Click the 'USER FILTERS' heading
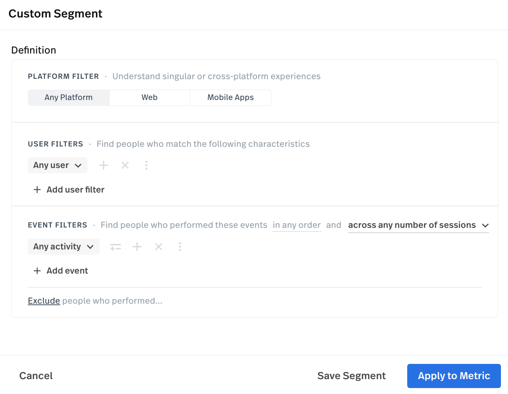508x394 pixels. point(55,144)
